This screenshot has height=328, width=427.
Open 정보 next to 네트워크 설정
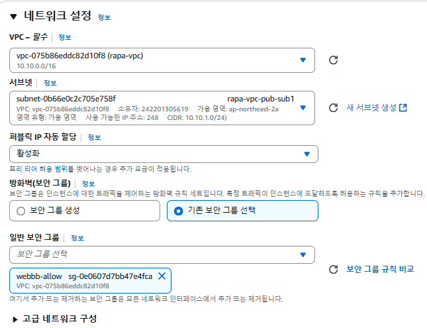104,17
